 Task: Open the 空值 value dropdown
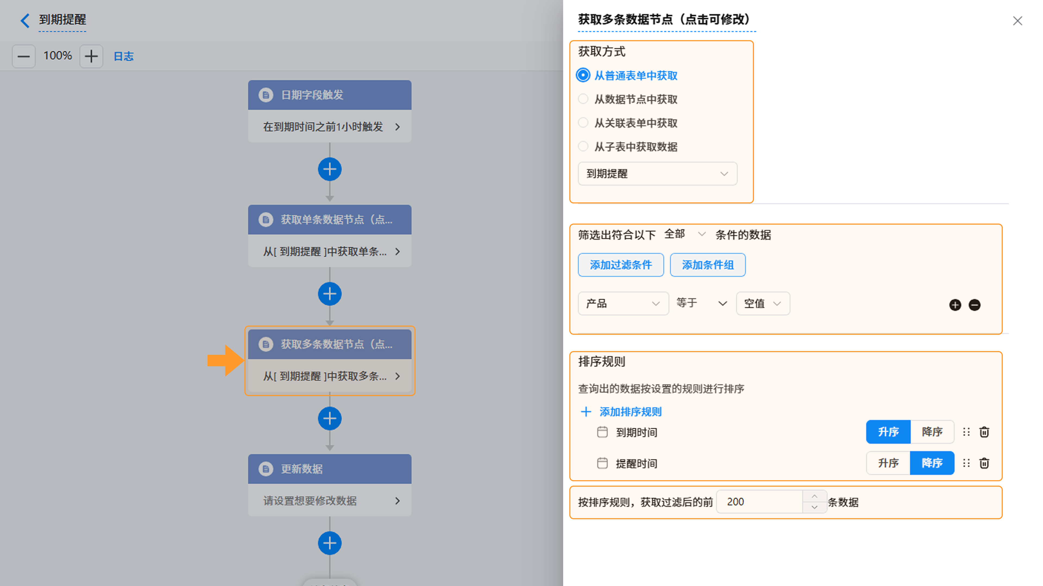[762, 303]
